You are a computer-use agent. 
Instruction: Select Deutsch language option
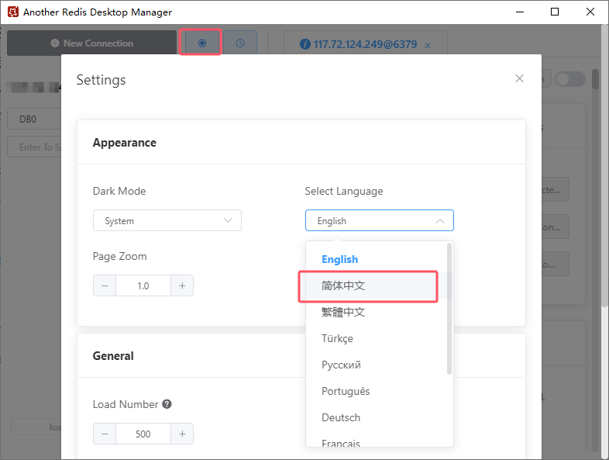(x=341, y=417)
